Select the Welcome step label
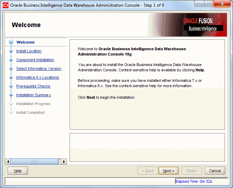The width and height of the screenshot is (233, 188). (x=25, y=42)
